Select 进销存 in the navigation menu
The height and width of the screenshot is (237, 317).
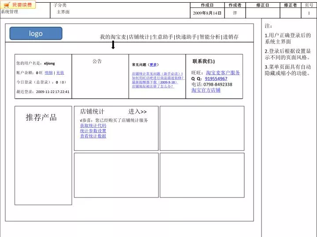[231, 37]
